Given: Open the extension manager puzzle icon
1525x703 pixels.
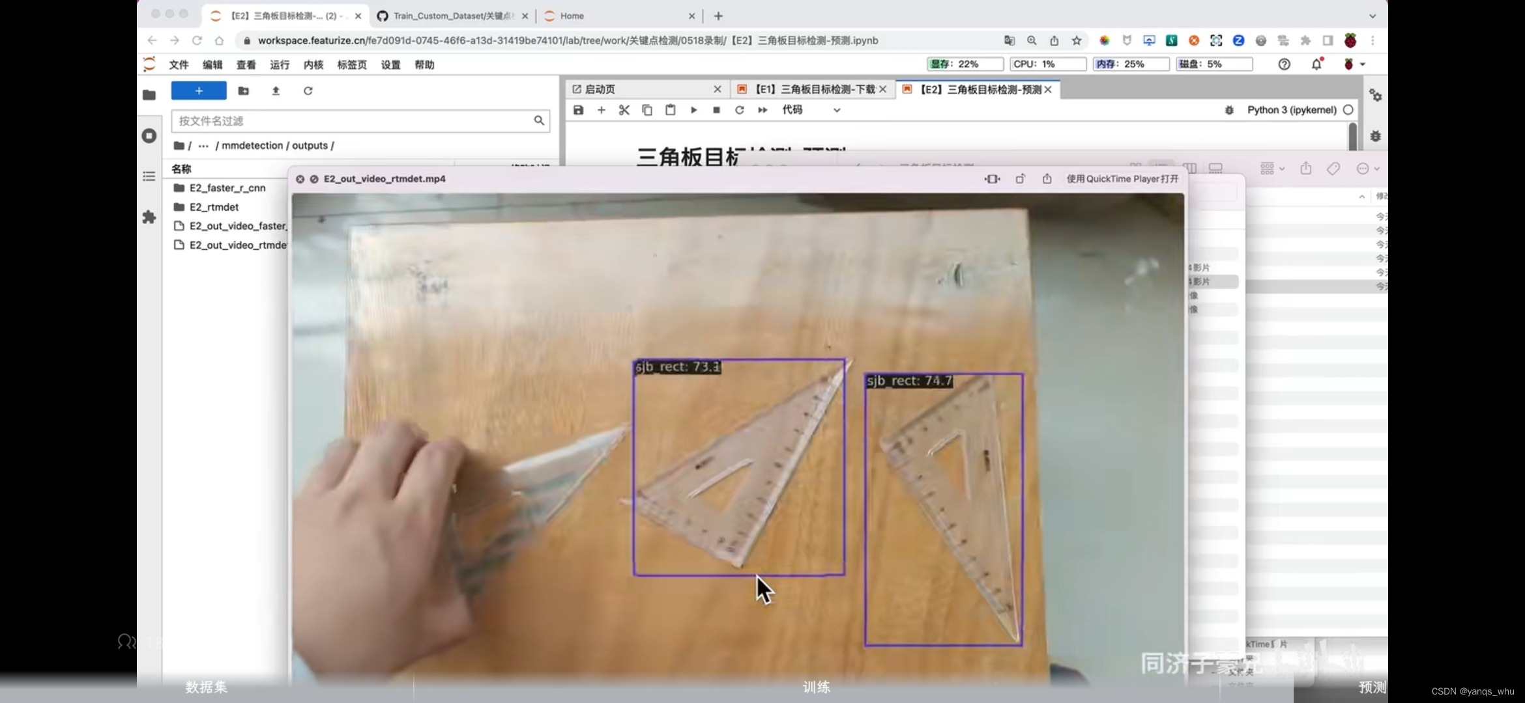Looking at the screenshot, I should (149, 217).
